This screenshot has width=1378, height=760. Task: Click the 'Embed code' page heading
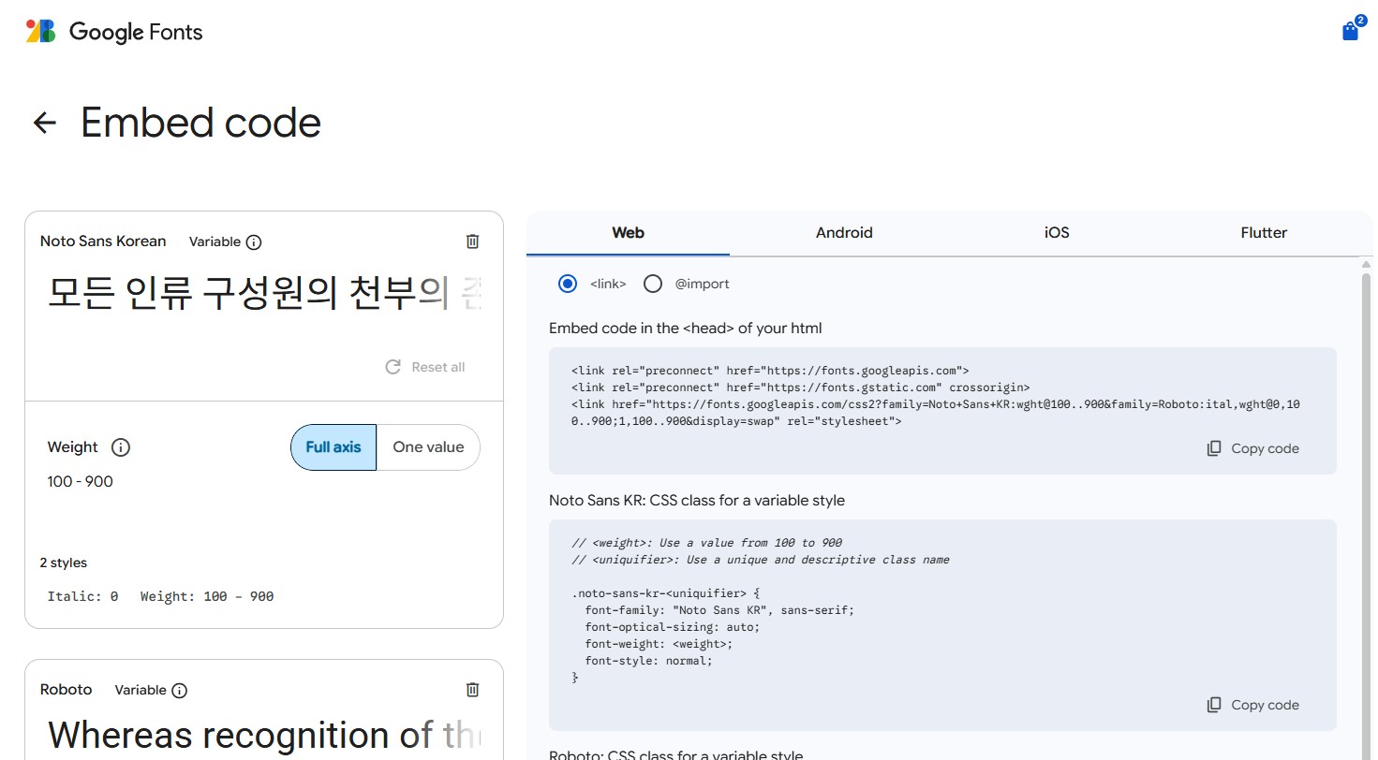coord(200,124)
